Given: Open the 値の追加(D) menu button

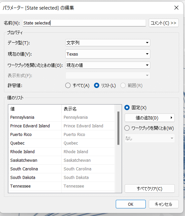Looking at the screenshot, I should (150, 118).
